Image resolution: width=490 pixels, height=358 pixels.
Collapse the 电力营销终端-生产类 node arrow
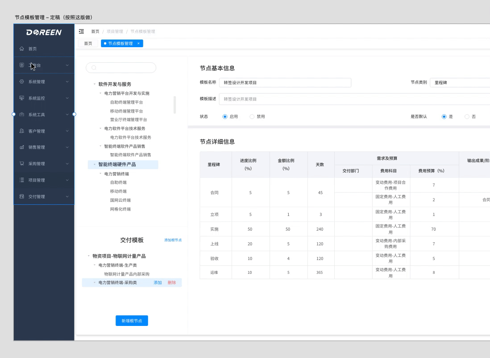pos(94,265)
